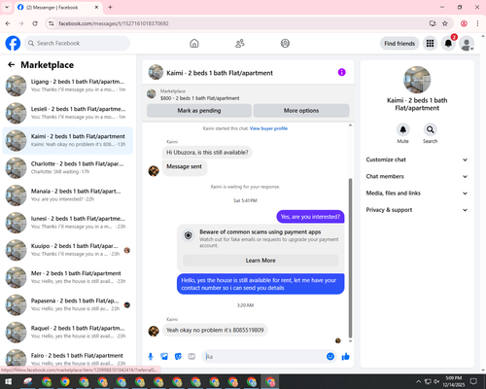
Task: Open the $800 Marketplace listing header
Action: click(x=248, y=94)
